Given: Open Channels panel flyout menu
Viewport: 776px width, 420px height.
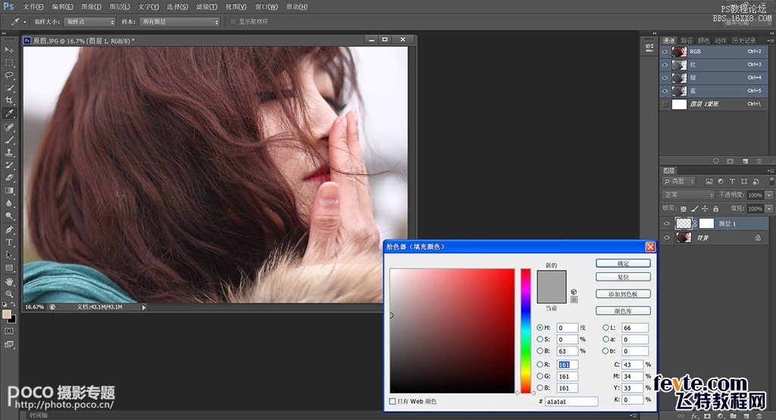Looking at the screenshot, I should point(771,40).
